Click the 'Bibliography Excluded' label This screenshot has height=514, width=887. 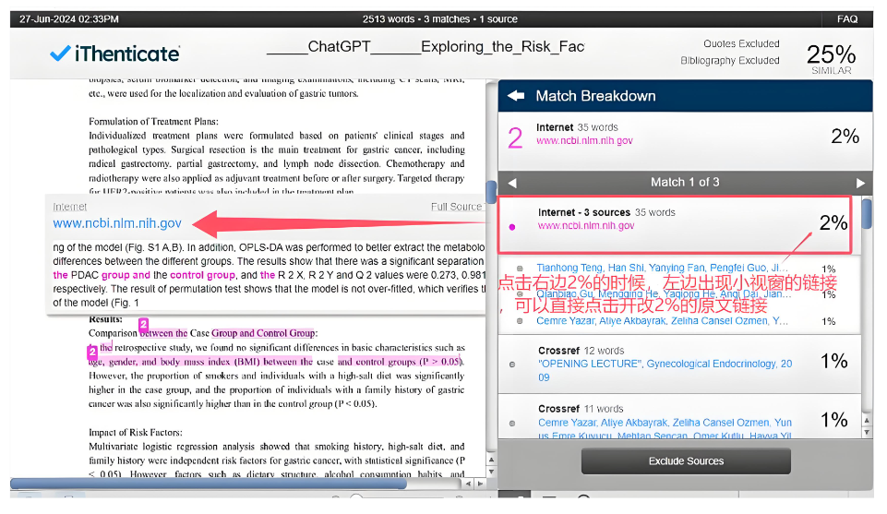[730, 61]
